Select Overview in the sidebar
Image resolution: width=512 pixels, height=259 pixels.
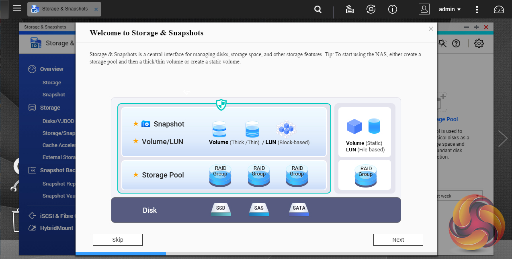click(51, 69)
